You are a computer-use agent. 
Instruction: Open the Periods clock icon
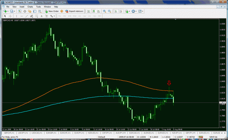click(133, 11)
